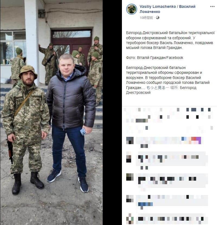This screenshot has width=217, height=225.
Task: Click the Ukrainian caption paragraph of the post
Action: point(170,40)
